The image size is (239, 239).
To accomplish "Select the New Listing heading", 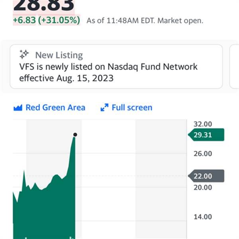I will click(59, 55).
